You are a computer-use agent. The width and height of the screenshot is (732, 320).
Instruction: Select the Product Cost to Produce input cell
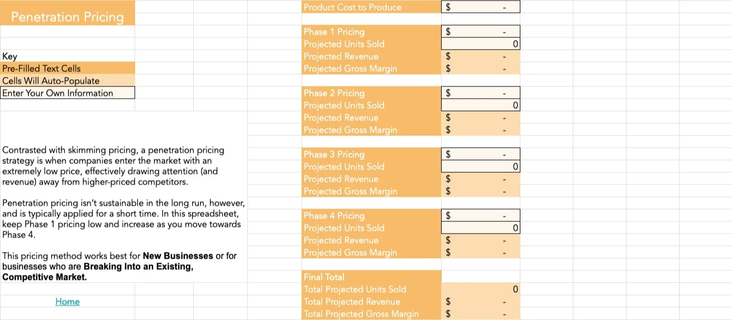coord(480,7)
